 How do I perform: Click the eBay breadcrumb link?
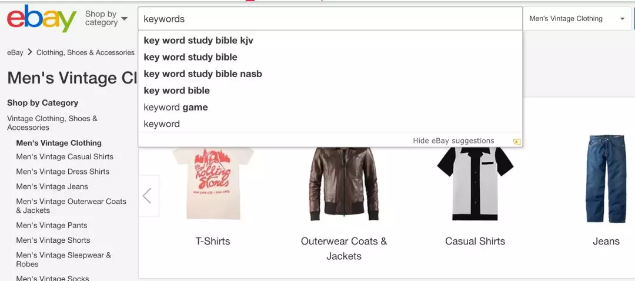pyautogui.click(x=15, y=53)
